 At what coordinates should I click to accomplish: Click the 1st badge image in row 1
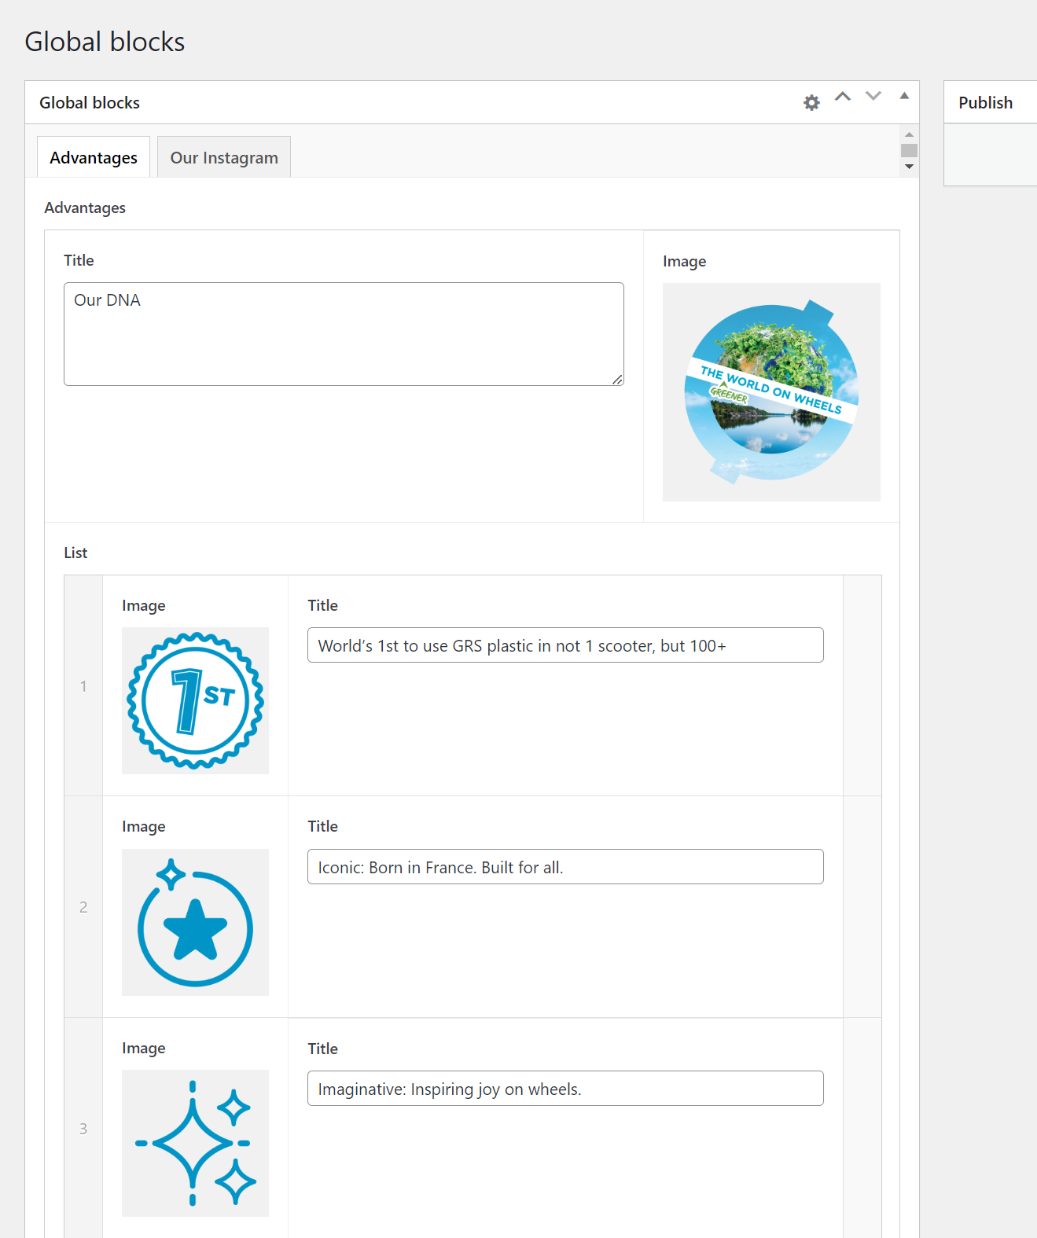195,700
